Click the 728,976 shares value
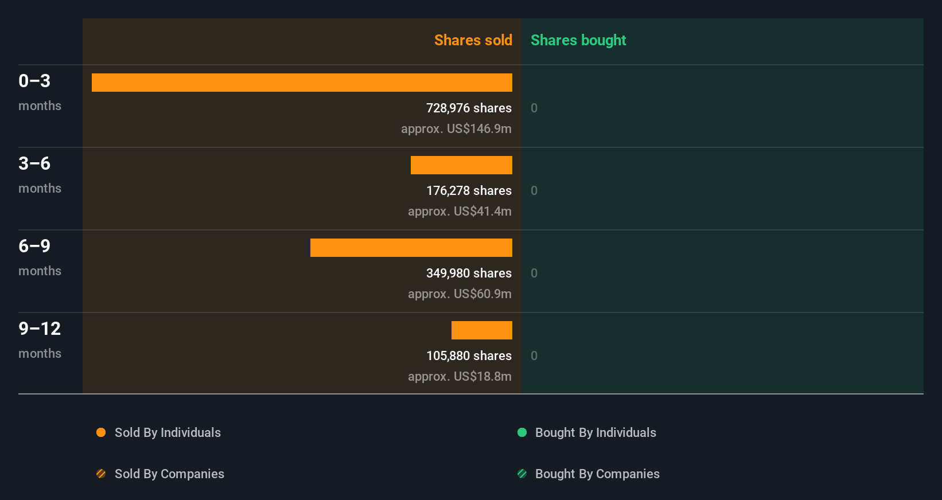942x500 pixels. [x=469, y=108]
